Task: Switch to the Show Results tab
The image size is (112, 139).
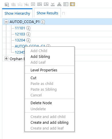Action: [x=47, y=13]
